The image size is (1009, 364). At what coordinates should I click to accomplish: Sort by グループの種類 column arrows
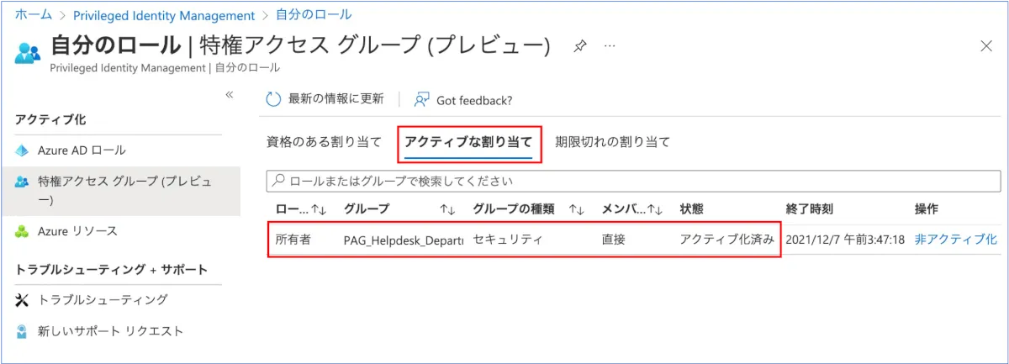coord(576,208)
